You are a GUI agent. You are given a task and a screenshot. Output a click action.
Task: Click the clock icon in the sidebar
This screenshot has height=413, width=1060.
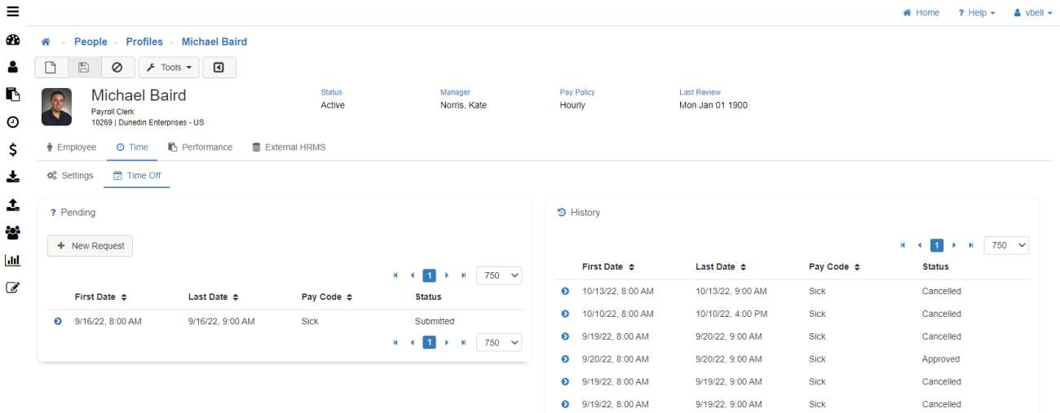(x=12, y=122)
